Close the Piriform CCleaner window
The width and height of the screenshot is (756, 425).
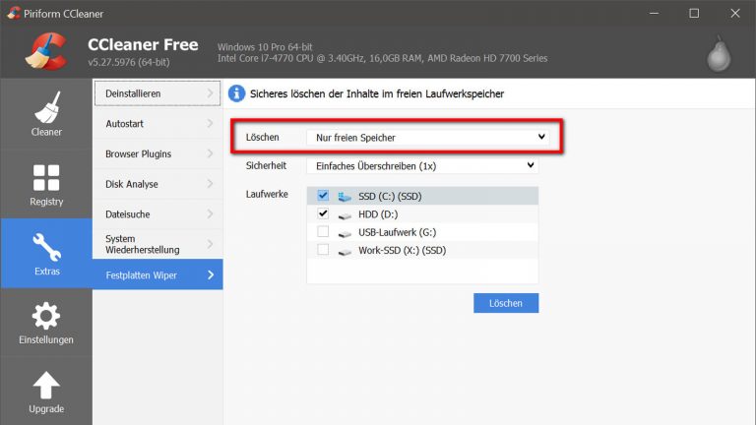[734, 13]
